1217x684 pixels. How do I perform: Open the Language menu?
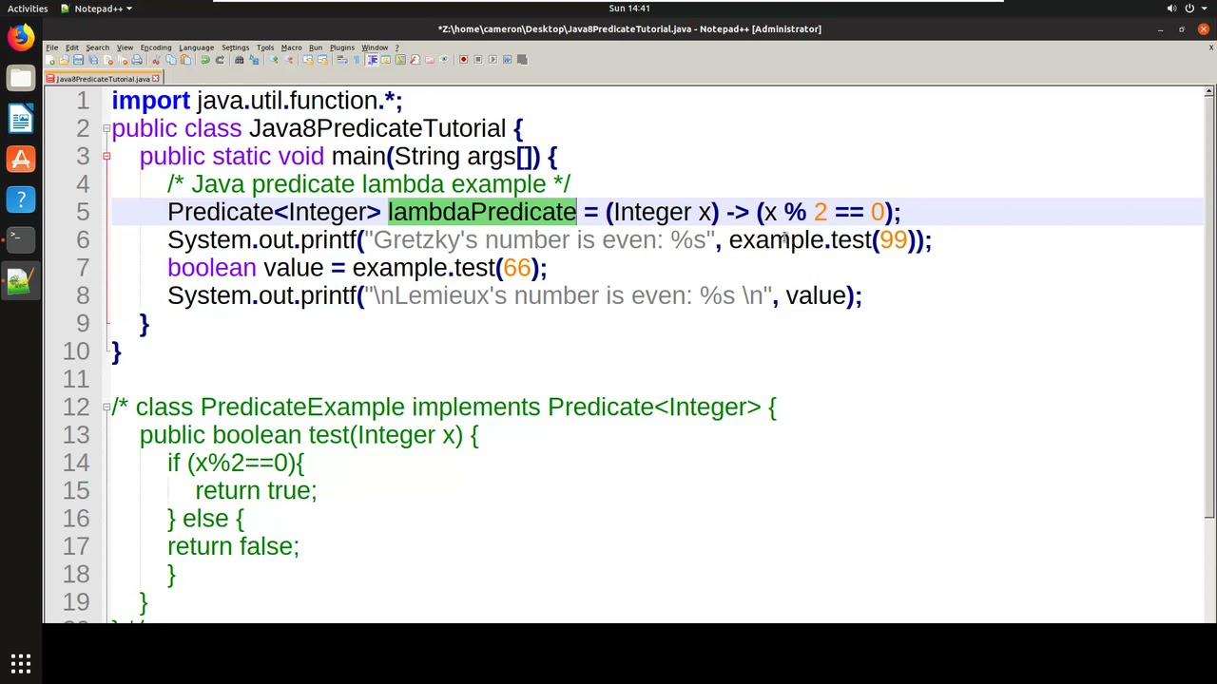[196, 47]
